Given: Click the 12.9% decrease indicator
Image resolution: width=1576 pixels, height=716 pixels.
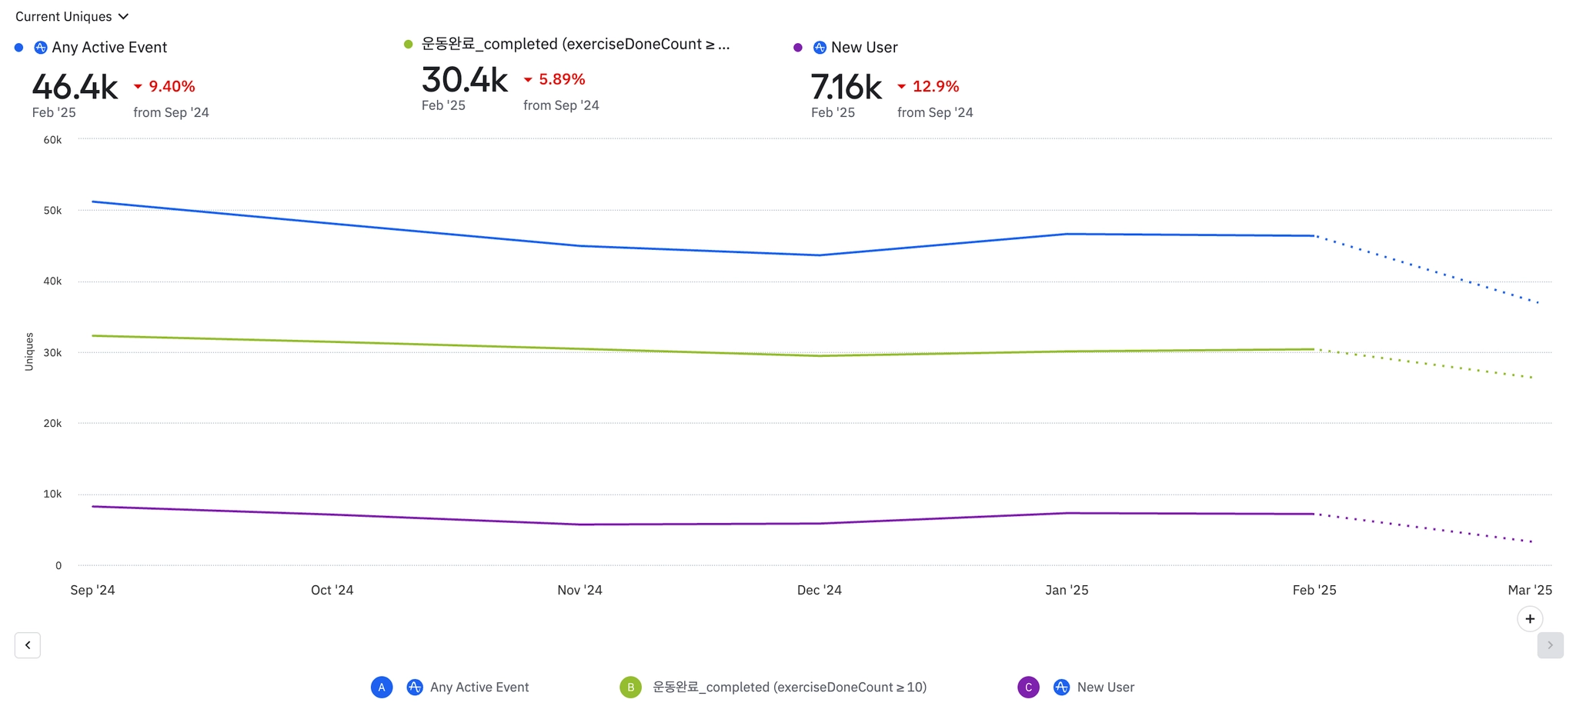Looking at the screenshot, I should click(x=928, y=86).
